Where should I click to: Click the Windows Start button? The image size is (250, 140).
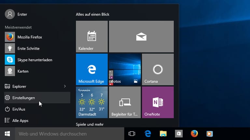coord(7,134)
